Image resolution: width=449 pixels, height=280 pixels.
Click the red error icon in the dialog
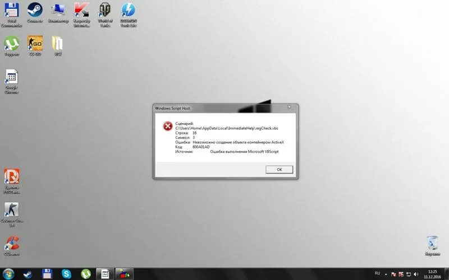click(x=168, y=126)
